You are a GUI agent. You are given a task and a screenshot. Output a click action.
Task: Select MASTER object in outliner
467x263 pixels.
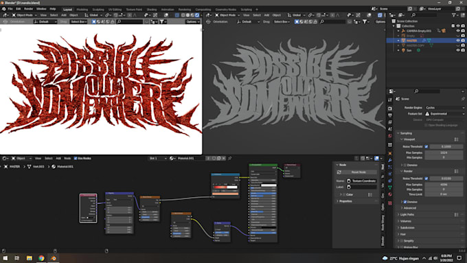click(411, 41)
